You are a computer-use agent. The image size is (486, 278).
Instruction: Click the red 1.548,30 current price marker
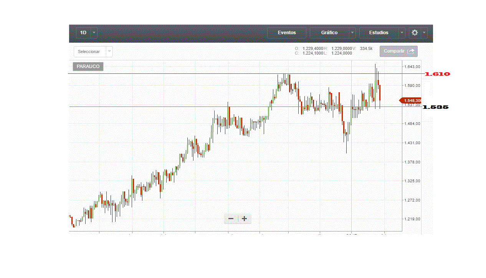[411, 100]
